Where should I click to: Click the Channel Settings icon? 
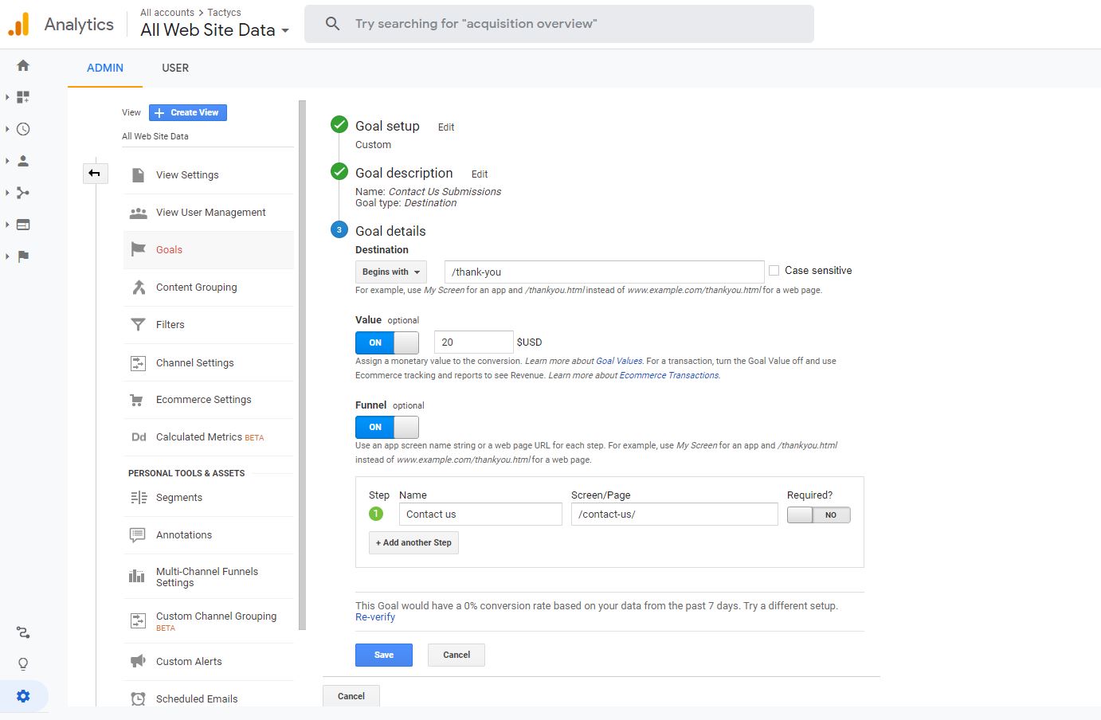click(138, 363)
